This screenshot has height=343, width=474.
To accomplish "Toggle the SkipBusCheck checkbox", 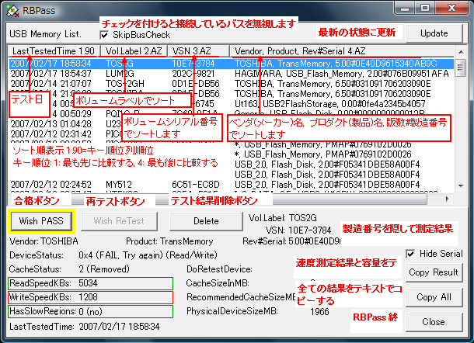I will [105, 35].
